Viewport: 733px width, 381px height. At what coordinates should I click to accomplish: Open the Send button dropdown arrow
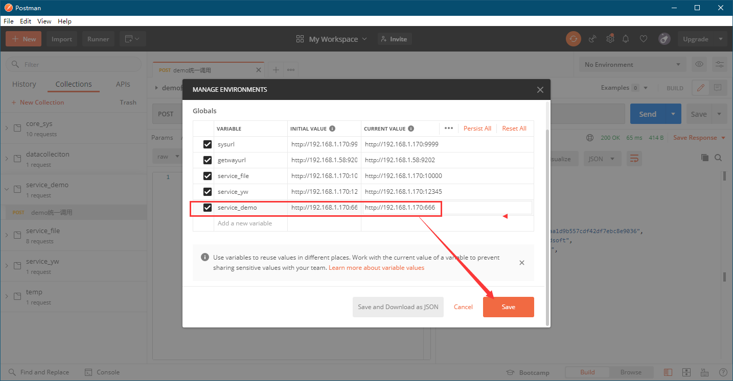pos(673,114)
